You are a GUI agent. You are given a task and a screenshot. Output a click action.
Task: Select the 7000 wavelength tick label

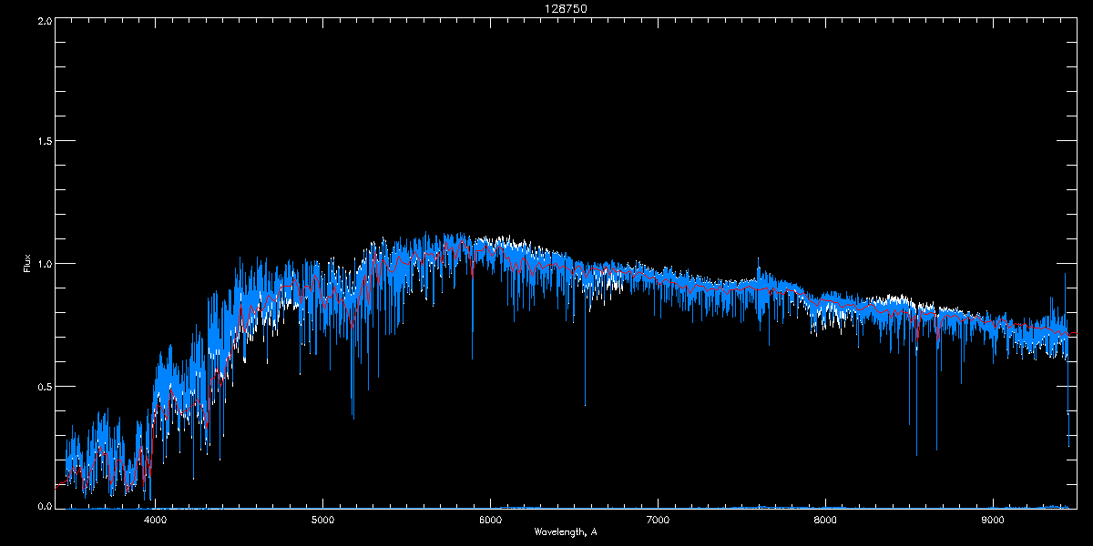click(658, 521)
